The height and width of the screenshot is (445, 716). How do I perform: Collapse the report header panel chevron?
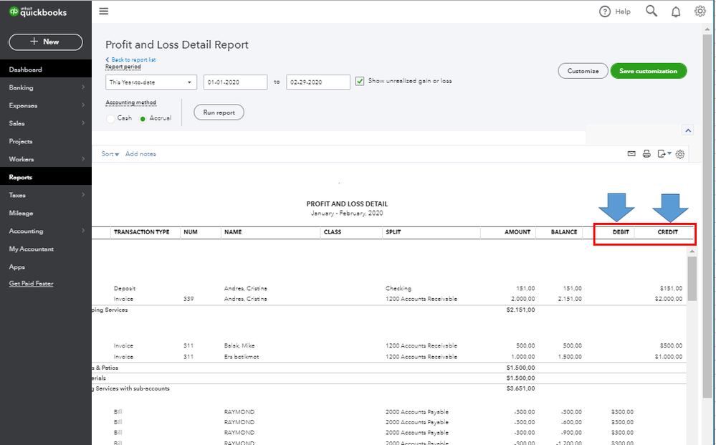(688, 130)
